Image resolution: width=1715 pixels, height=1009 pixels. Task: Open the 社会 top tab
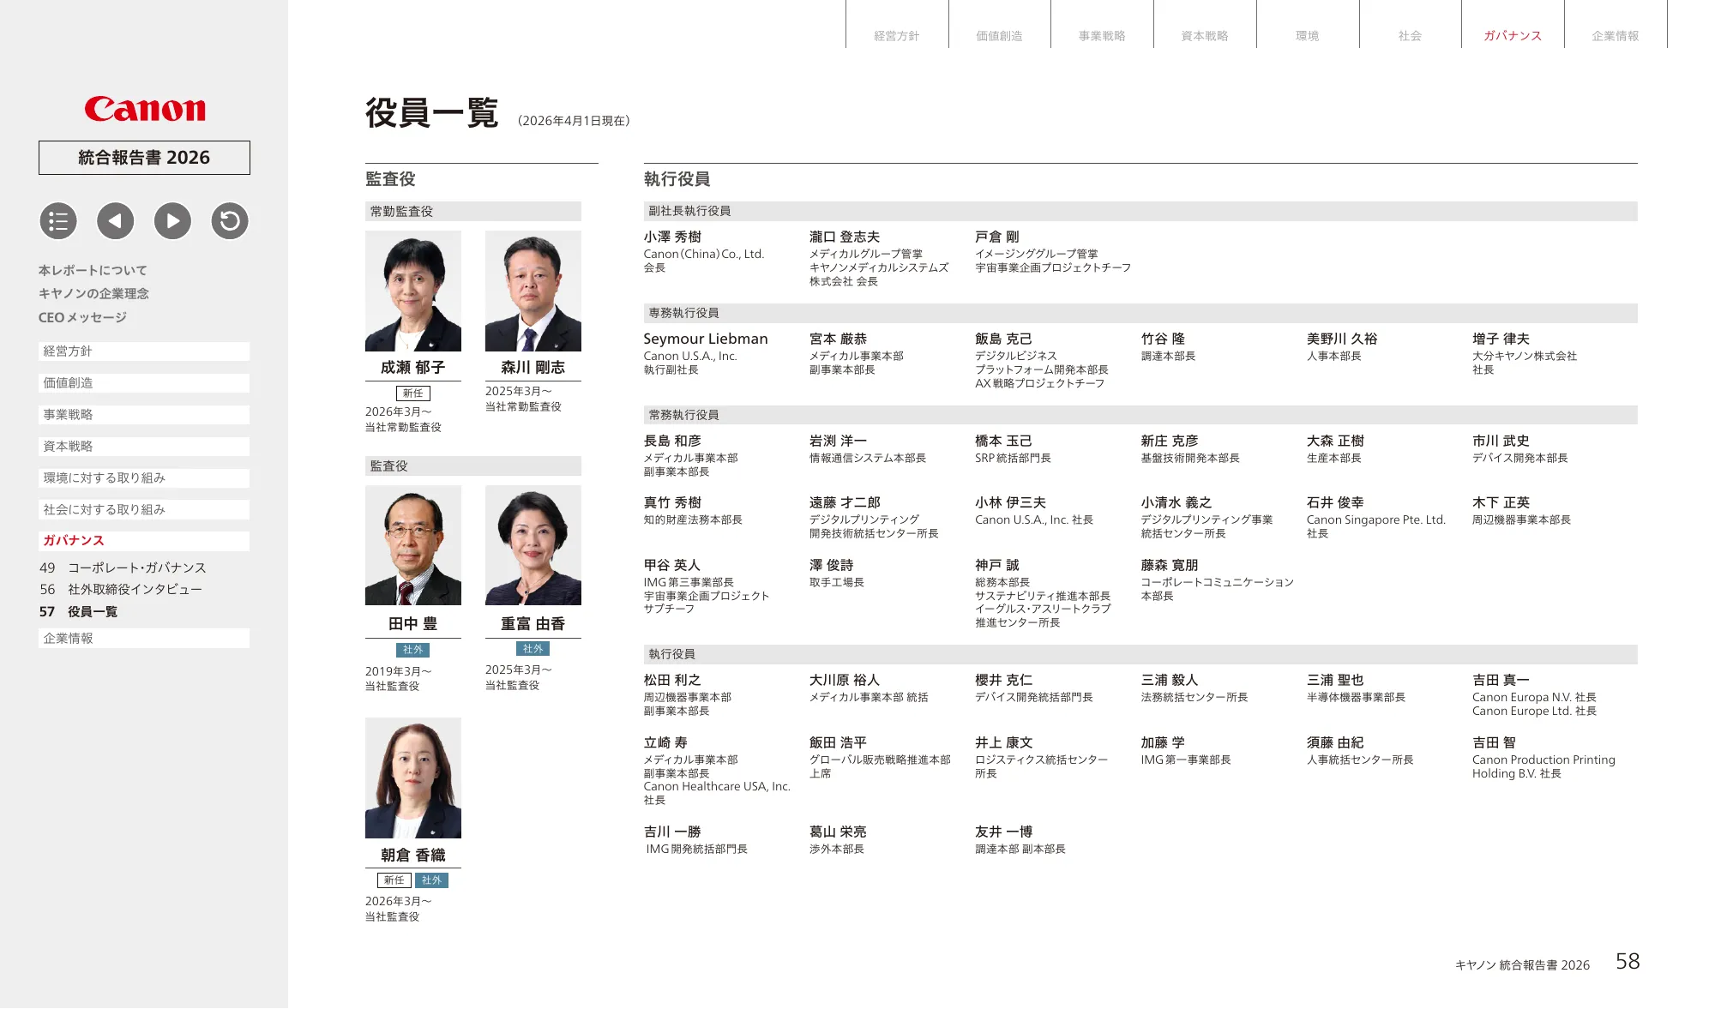pos(1411,35)
